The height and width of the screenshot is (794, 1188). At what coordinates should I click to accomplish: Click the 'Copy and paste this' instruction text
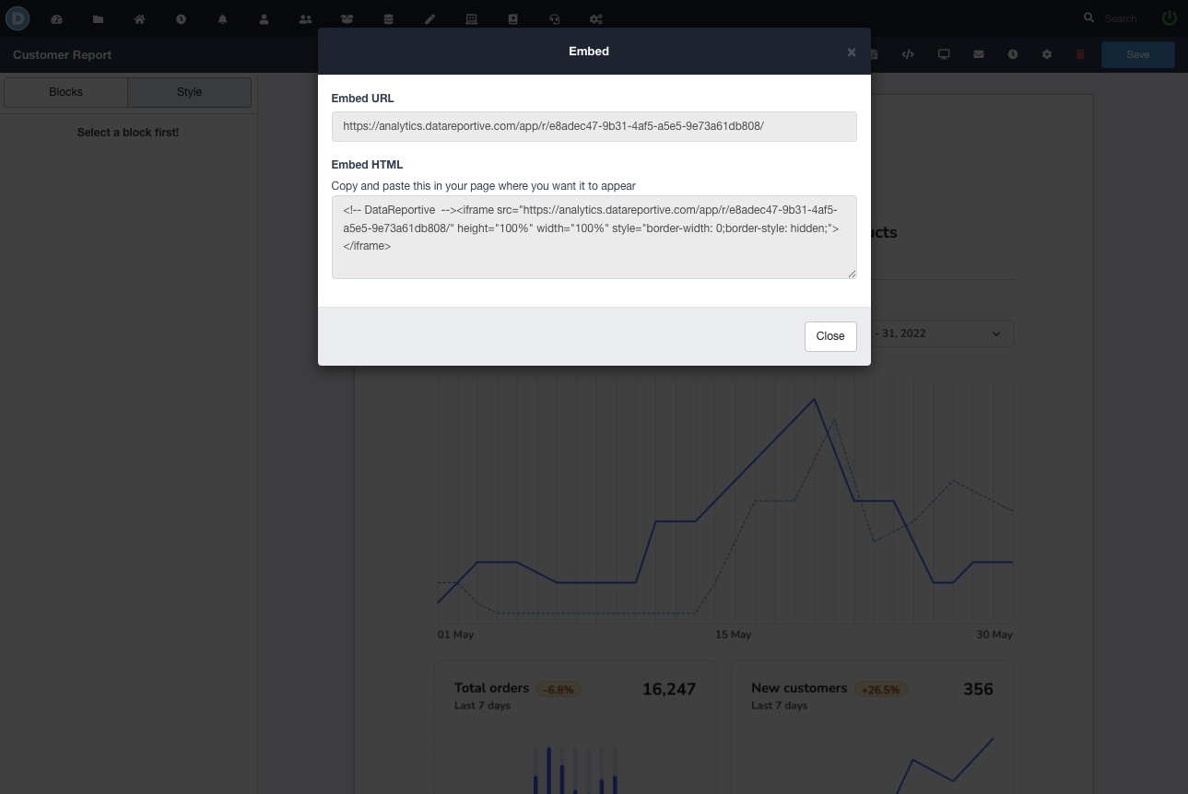click(x=484, y=186)
